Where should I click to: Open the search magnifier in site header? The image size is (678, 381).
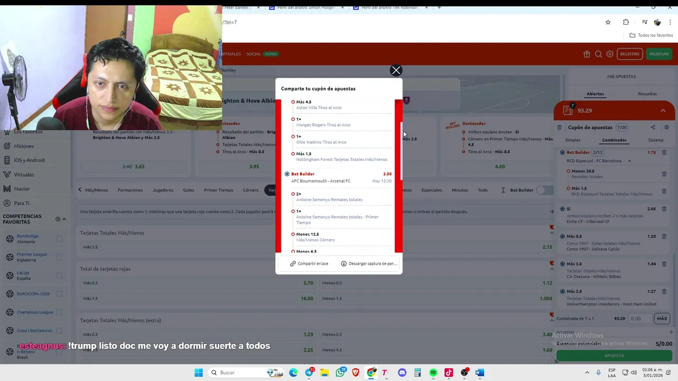[599, 54]
